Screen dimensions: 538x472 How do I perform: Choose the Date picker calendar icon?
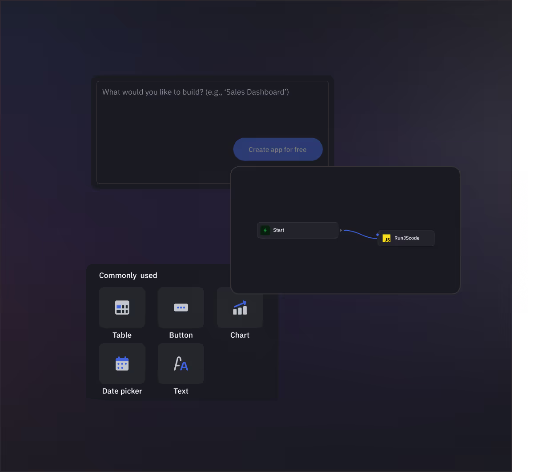[x=122, y=364]
